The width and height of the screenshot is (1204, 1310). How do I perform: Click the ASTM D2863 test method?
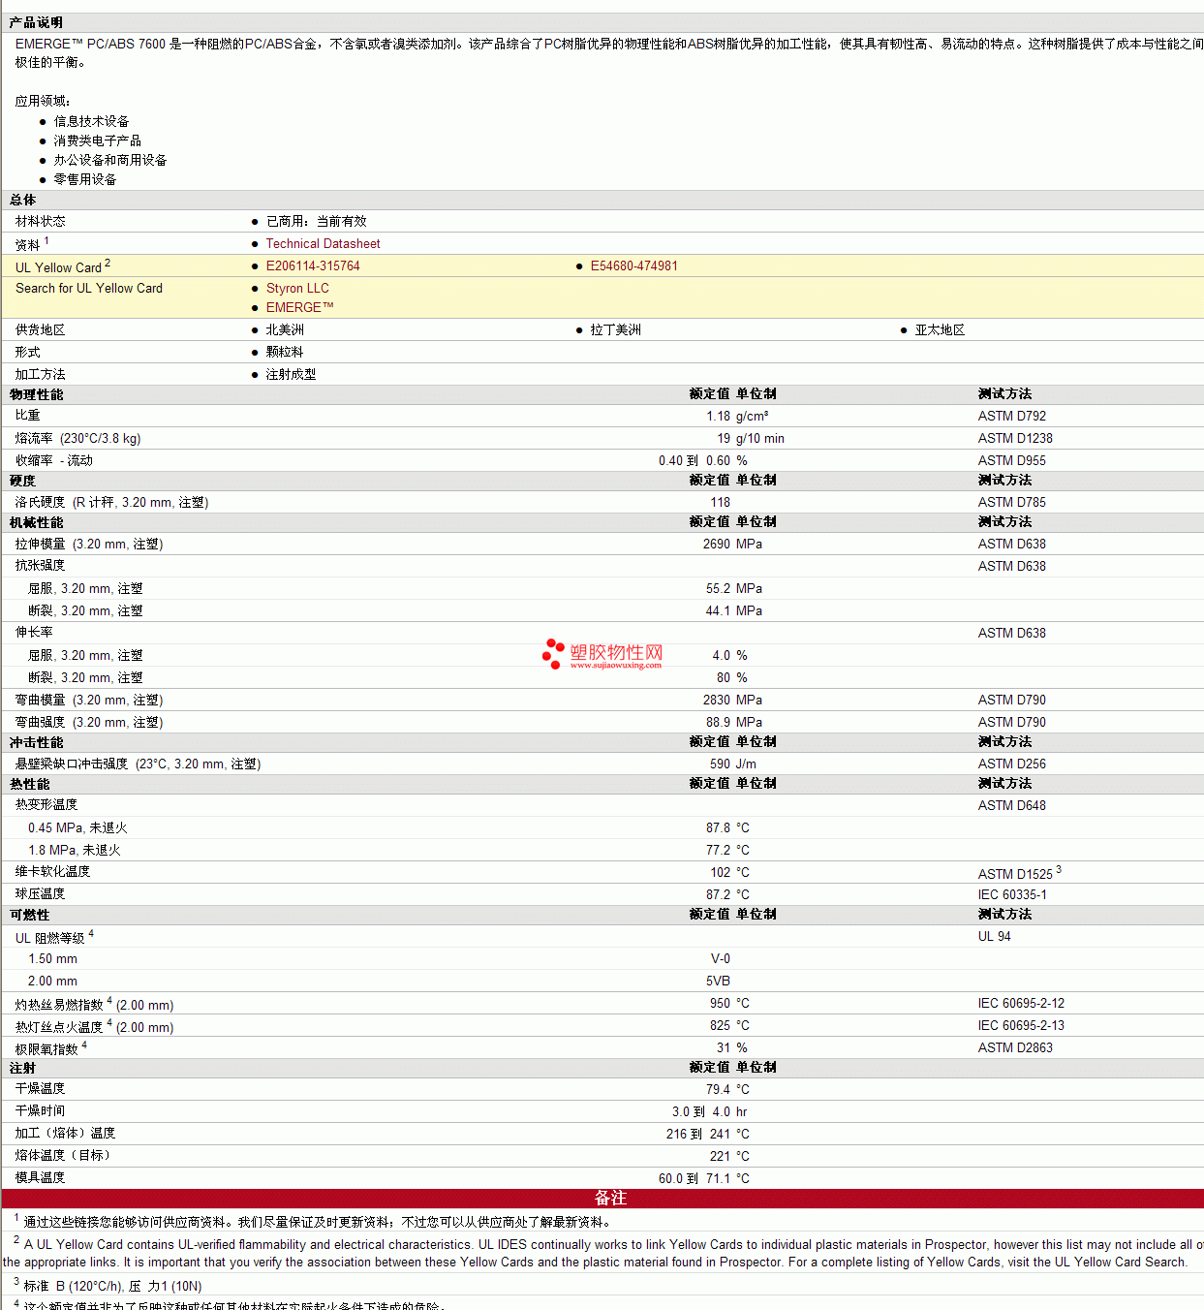coord(1015,1048)
